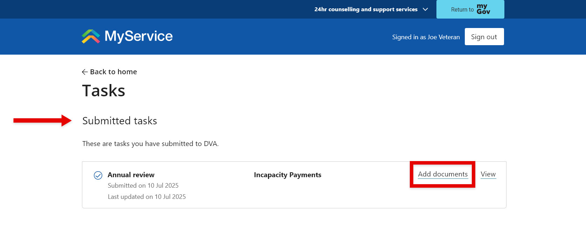586x229 pixels.
Task: Click the red arrow pointing to Submitted tasks
Action: pos(42,120)
